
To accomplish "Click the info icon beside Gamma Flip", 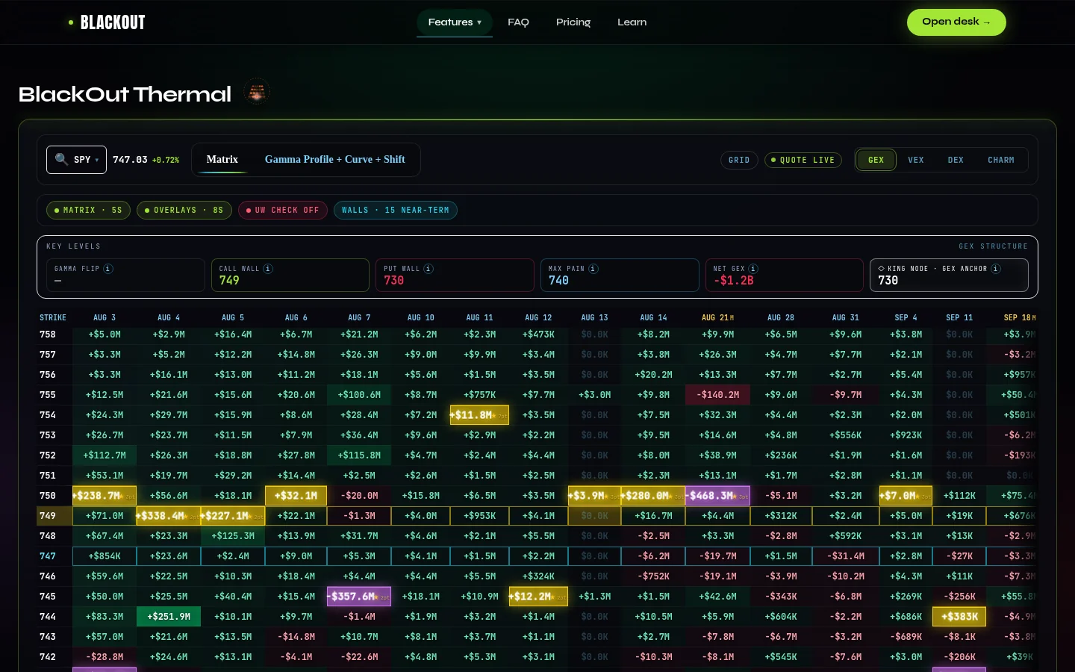I will [108, 269].
